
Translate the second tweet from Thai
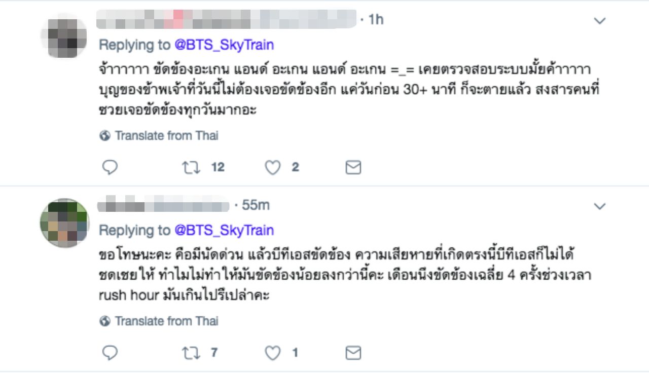pyautogui.click(x=166, y=321)
